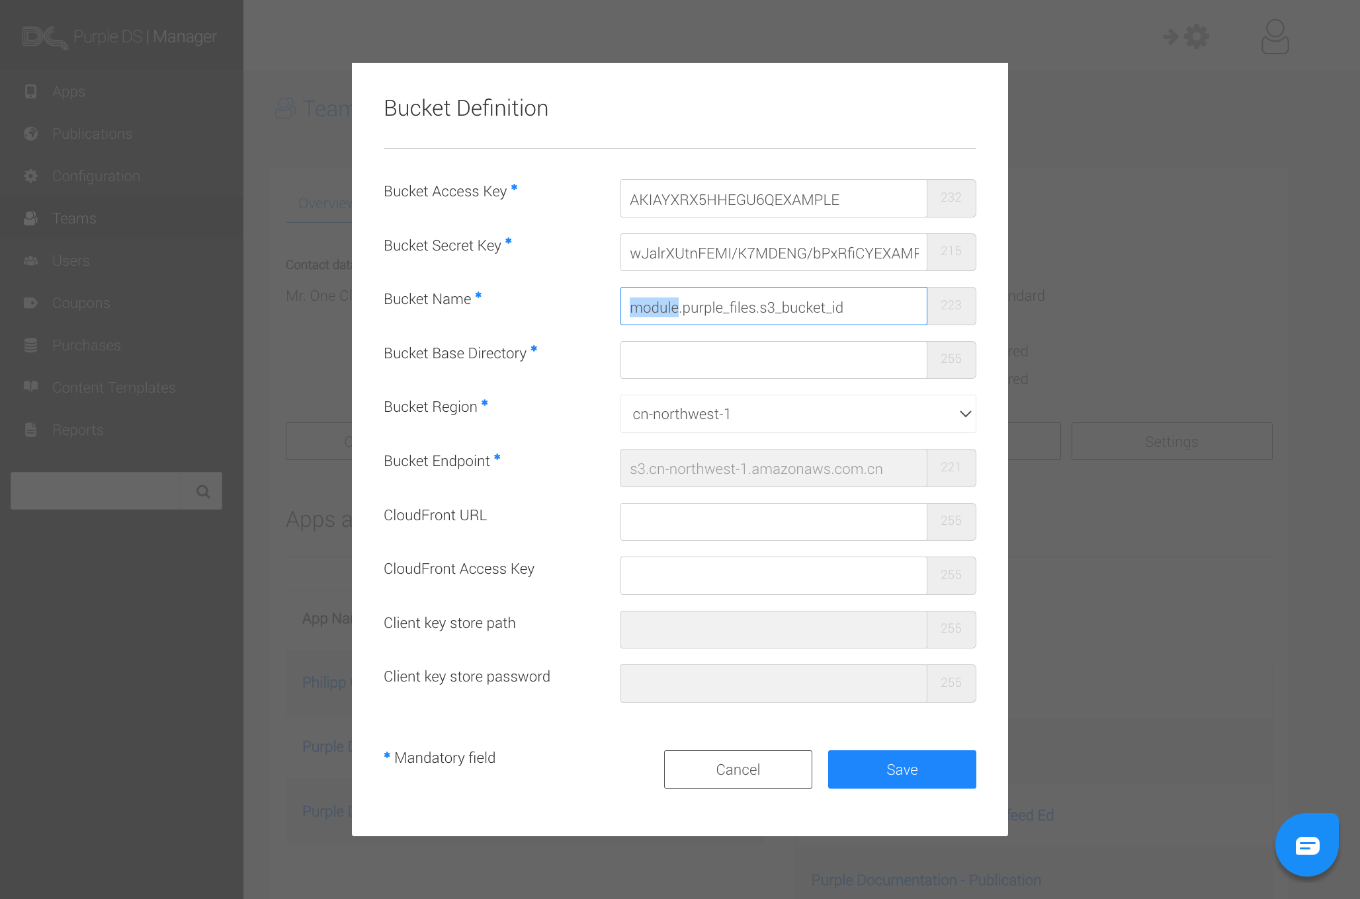Click the Bucket Definition heading
The height and width of the screenshot is (899, 1360).
click(466, 108)
